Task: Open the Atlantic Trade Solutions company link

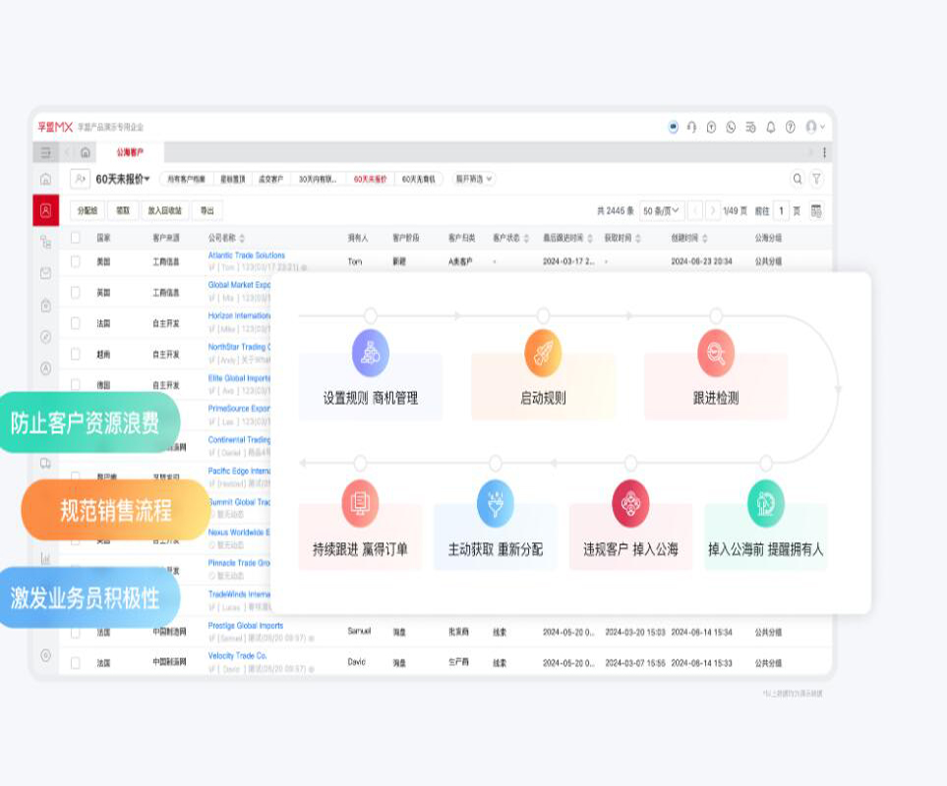Action: (x=246, y=255)
